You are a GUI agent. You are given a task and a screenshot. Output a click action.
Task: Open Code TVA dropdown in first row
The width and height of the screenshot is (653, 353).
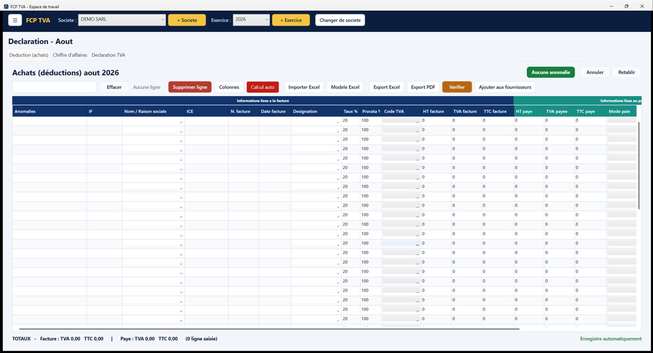[401, 121]
